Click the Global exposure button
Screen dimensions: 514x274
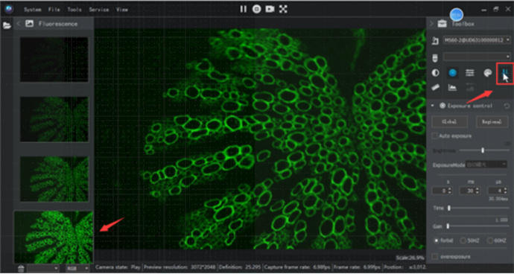point(449,121)
